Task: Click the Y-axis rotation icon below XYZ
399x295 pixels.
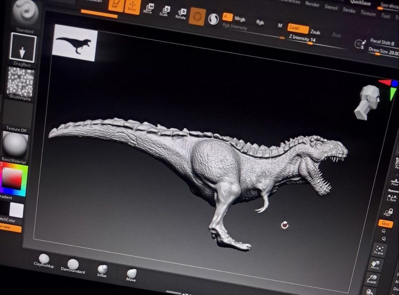Action: (384, 231)
